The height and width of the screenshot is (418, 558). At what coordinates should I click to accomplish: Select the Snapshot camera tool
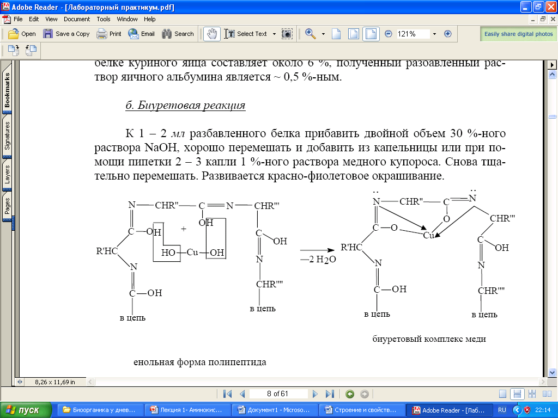tap(287, 34)
